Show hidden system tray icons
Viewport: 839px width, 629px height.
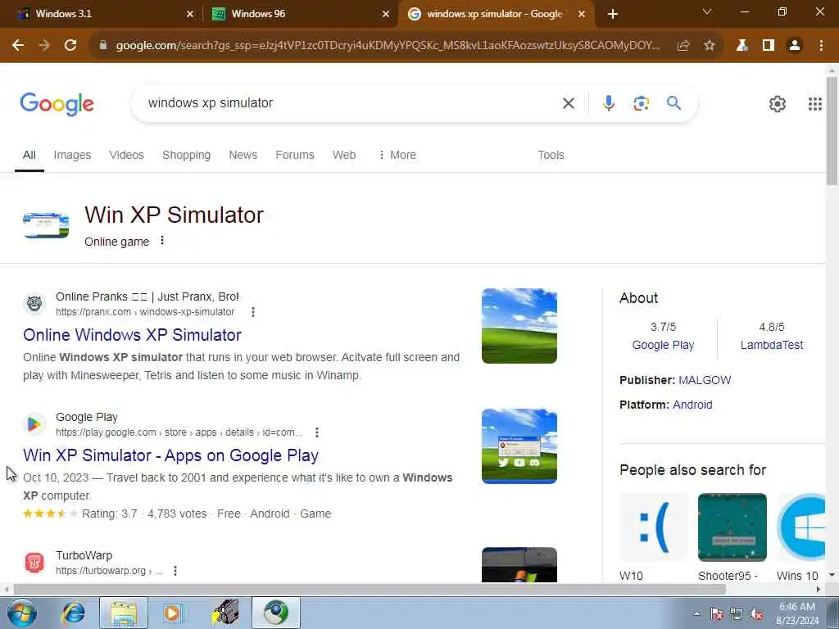[696, 614]
